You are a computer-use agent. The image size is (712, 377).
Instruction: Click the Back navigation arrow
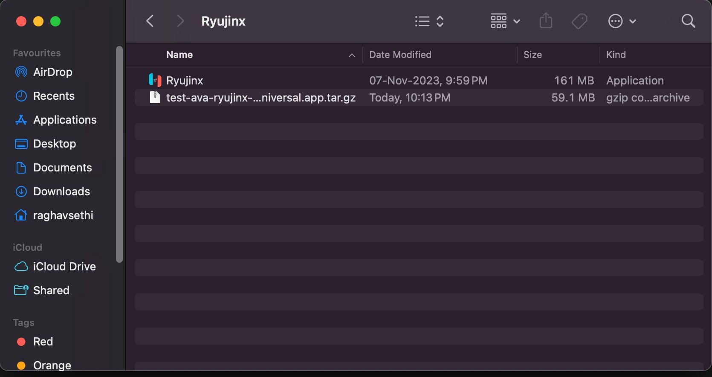coord(150,21)
